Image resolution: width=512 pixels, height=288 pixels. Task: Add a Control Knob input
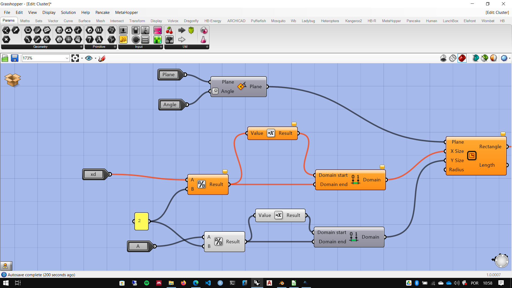136,40
